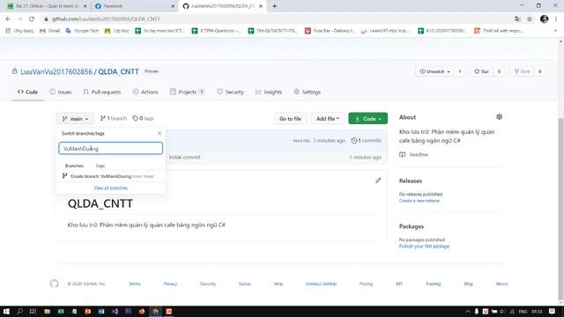This screenshot has height=317, width=564.
Task: Open the Readme link in About
Action: coord(413,155)
